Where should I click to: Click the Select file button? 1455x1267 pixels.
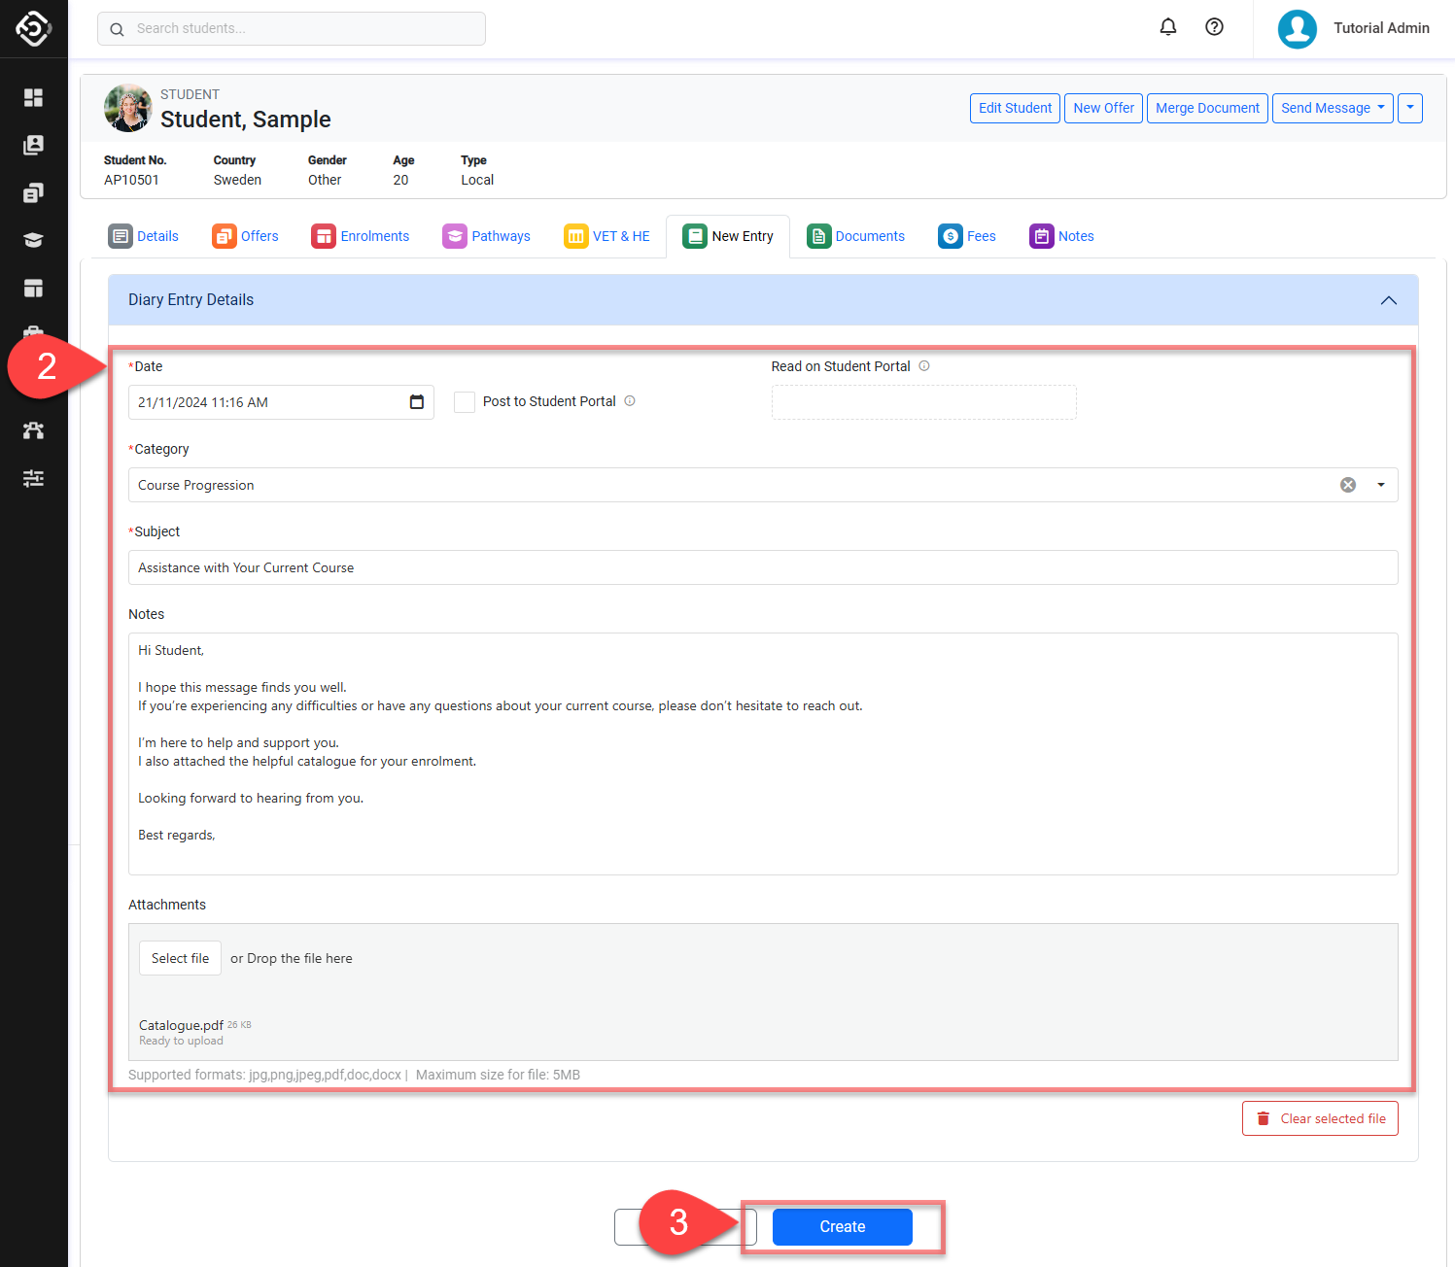180,958
